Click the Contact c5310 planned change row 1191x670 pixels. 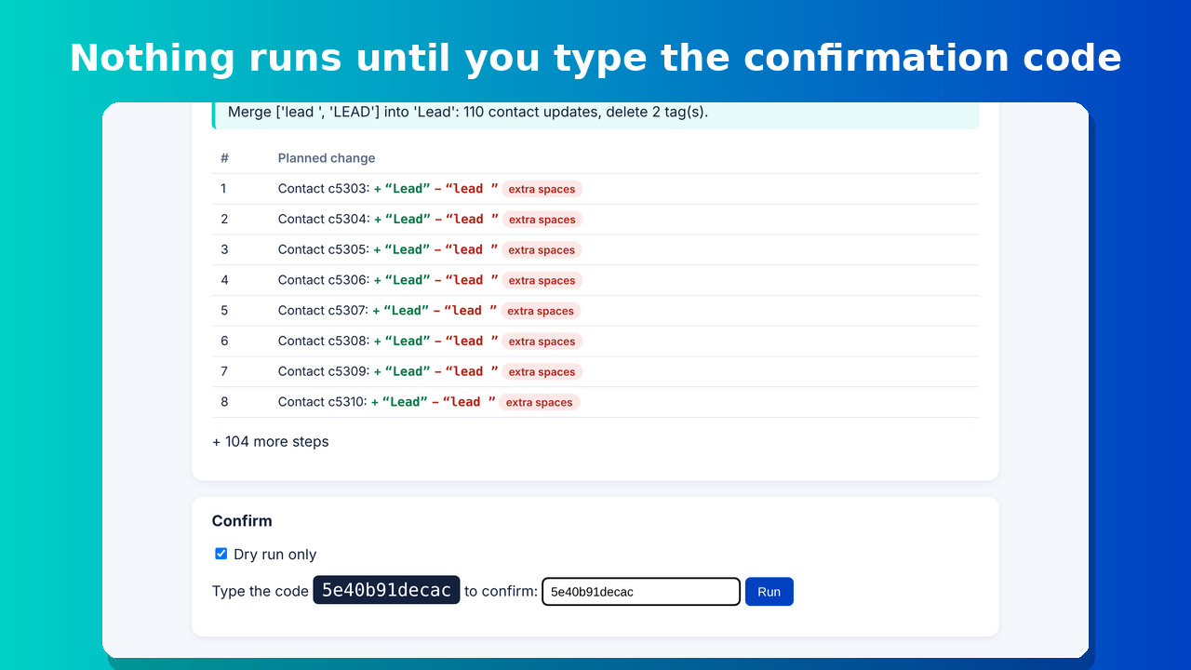tap(595, 402)
